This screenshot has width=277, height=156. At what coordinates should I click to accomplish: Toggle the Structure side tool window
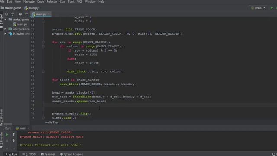click(x=1, y=117)
